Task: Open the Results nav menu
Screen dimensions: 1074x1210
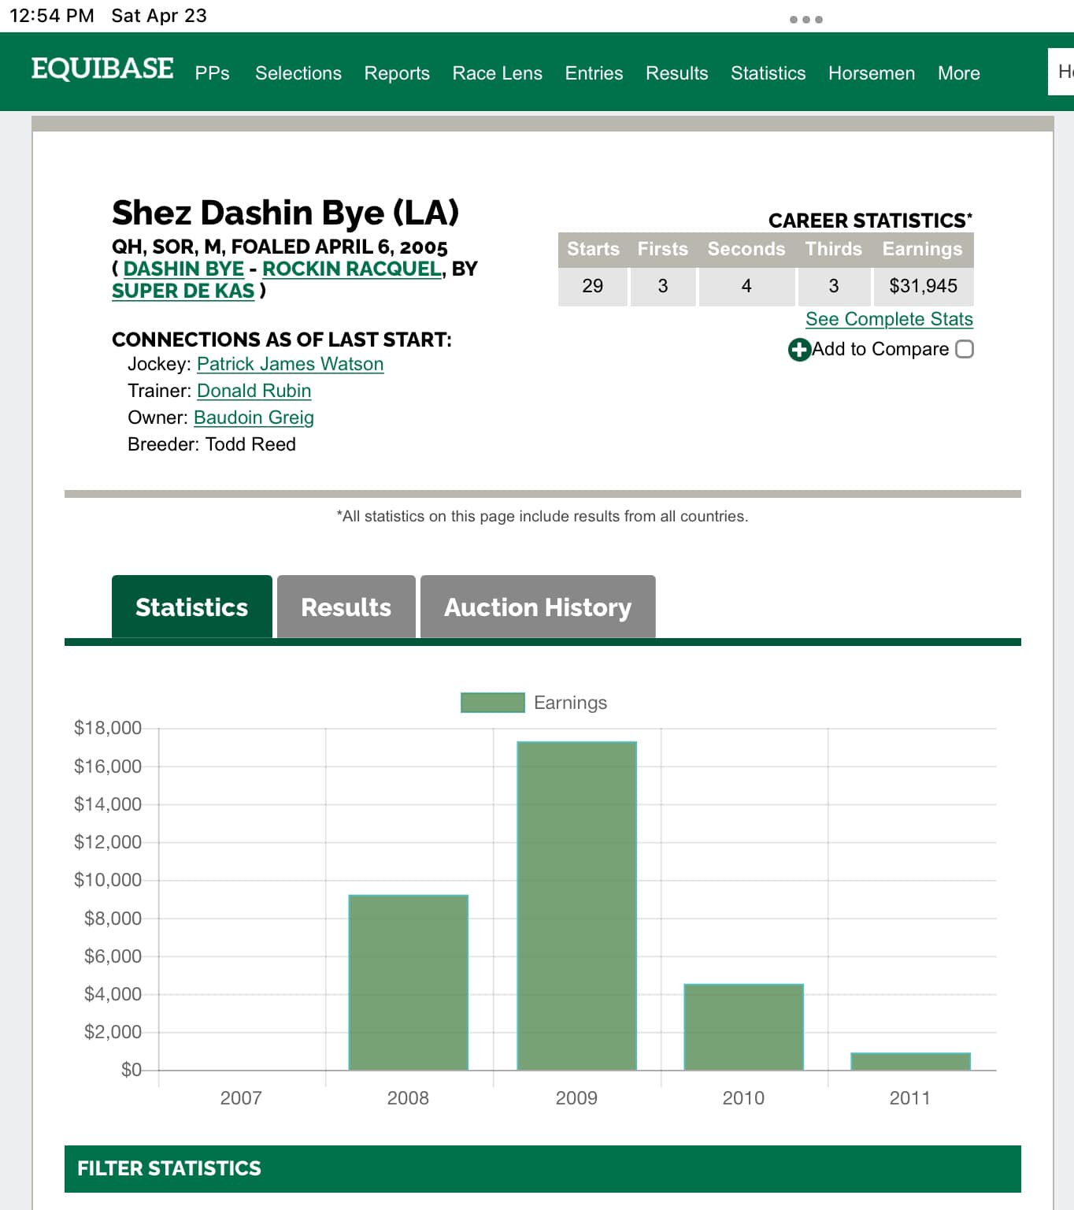Action: pos(677,73)
